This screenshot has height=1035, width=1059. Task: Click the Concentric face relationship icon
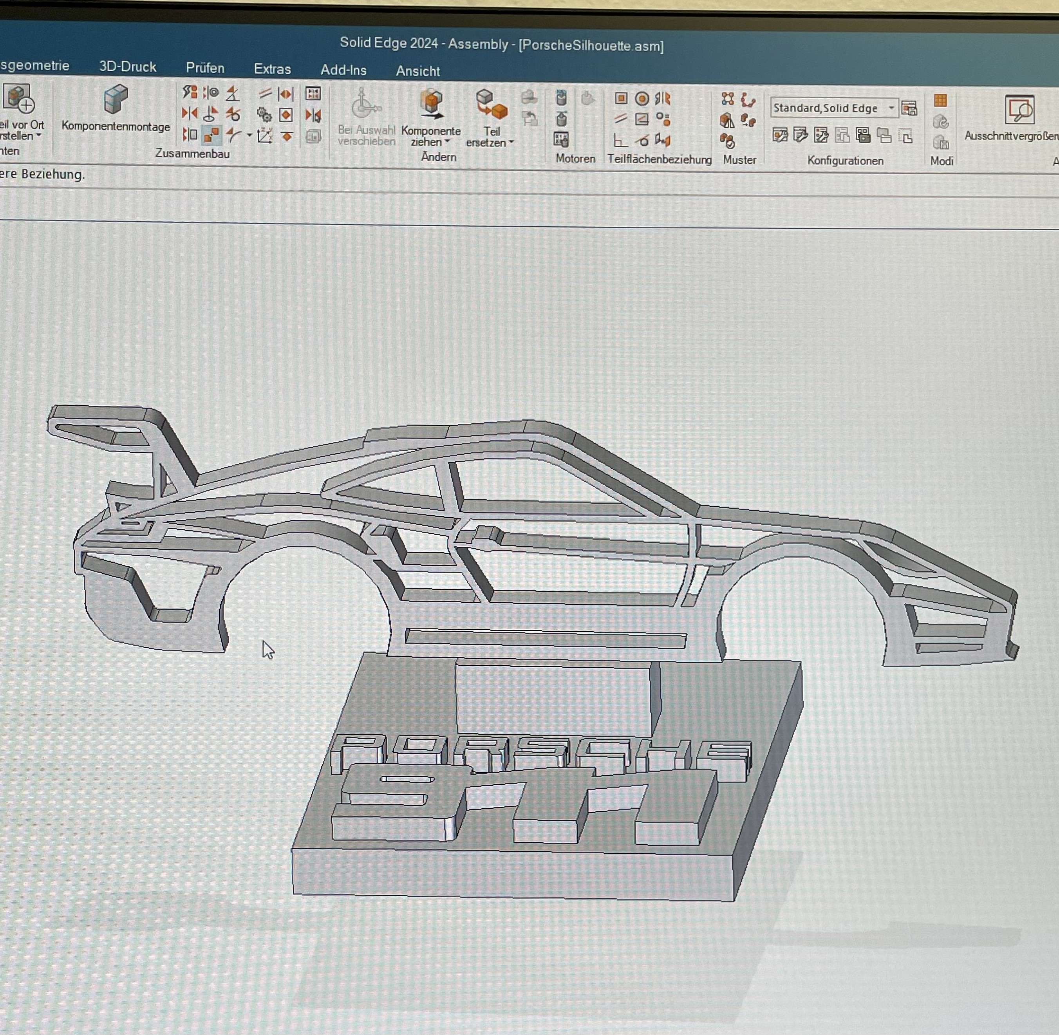[x=642, y=98]
